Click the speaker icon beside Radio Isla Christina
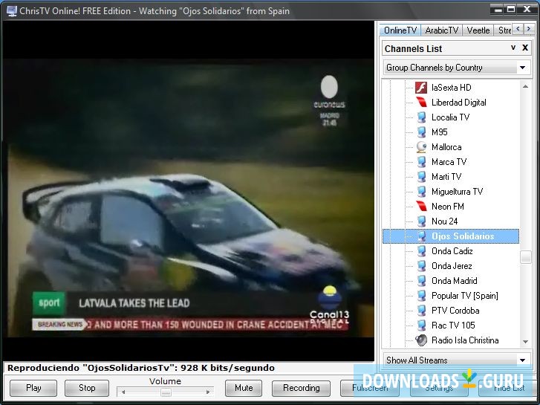This screenshot has width=540, height=405. pyautogui.click(x=421, y=340)
